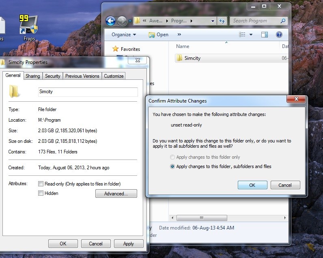This screenshot has height=258, width=323.
Task: Click the 'M:\Program' location text
Action: tap(49, 120)
